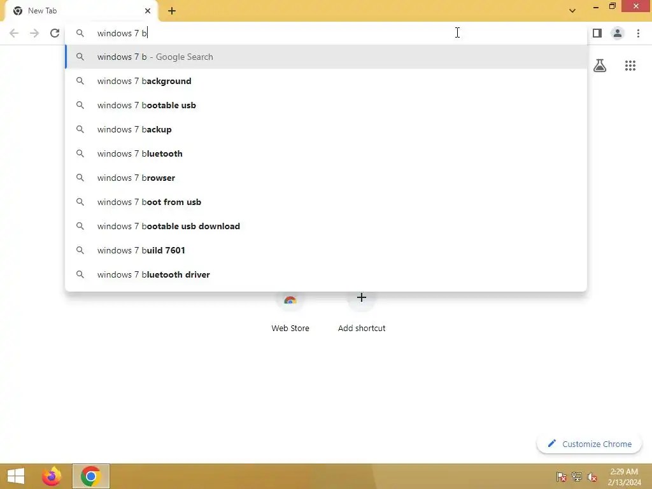Select the New Tab tab
Screen dimensions: 652x489
tap(81, 11)
